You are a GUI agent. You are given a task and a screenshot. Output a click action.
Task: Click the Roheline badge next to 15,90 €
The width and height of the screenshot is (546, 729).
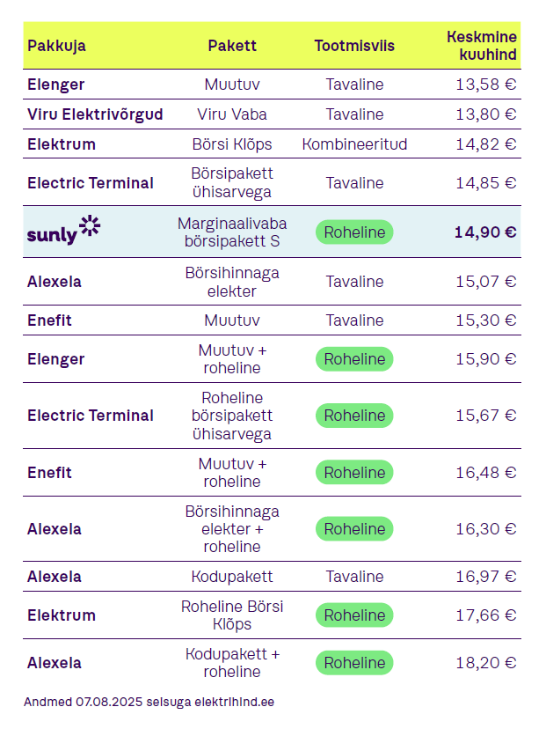tap(354, 359)
